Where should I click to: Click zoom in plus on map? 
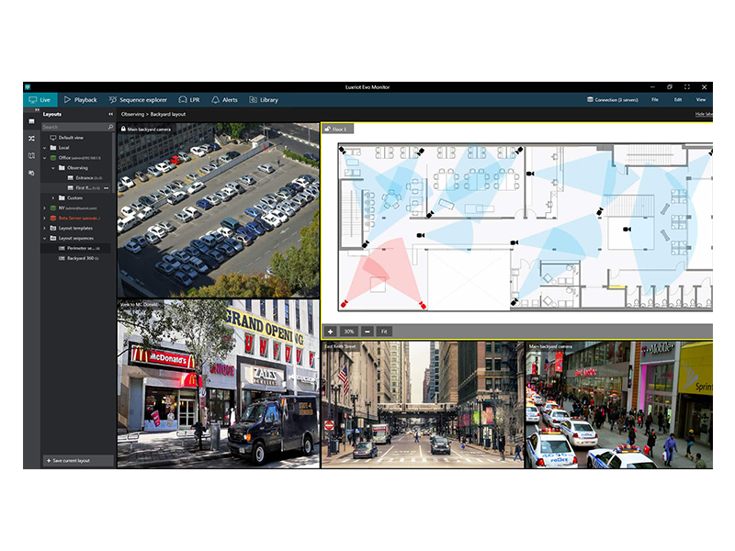click(x=330, y=331)
